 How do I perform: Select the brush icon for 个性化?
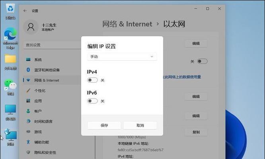(x=28, y=91)
